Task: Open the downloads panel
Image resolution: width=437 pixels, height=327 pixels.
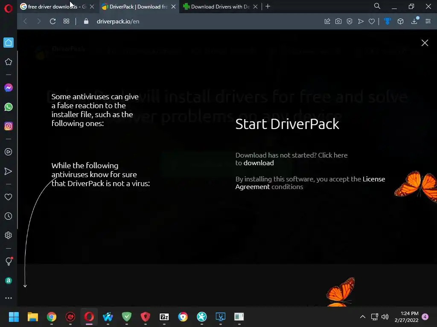Action: tap(414, 21)
